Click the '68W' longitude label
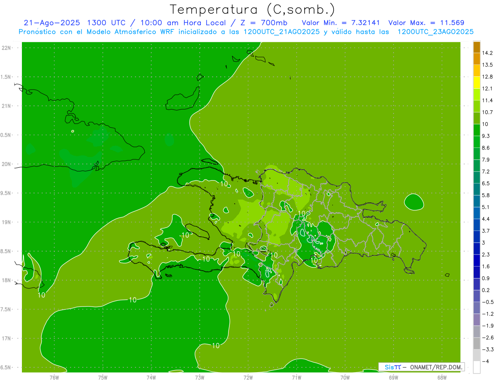This screenshot has width=496, height=383. [442, 377]
